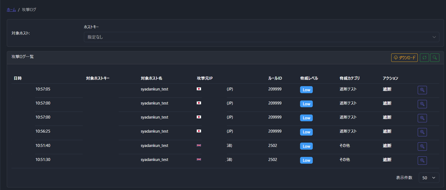Inspect the 10:51:40 attack log details
The width and height of the screenshot is (446, 190).
point(422,146)
